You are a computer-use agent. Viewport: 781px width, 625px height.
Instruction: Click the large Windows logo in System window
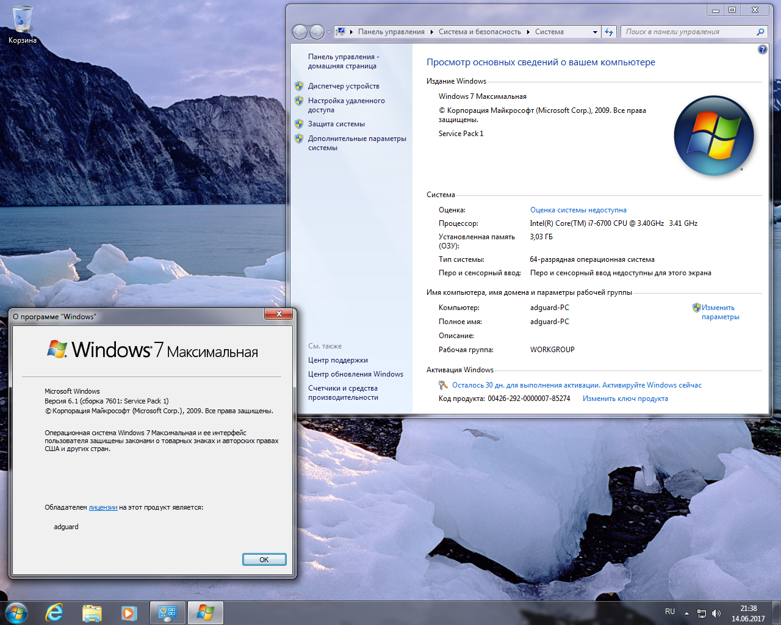point(713,135)
